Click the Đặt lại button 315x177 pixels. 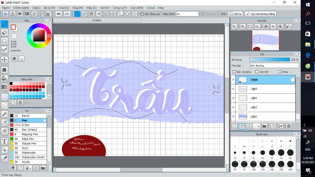(x=236, y=14)
